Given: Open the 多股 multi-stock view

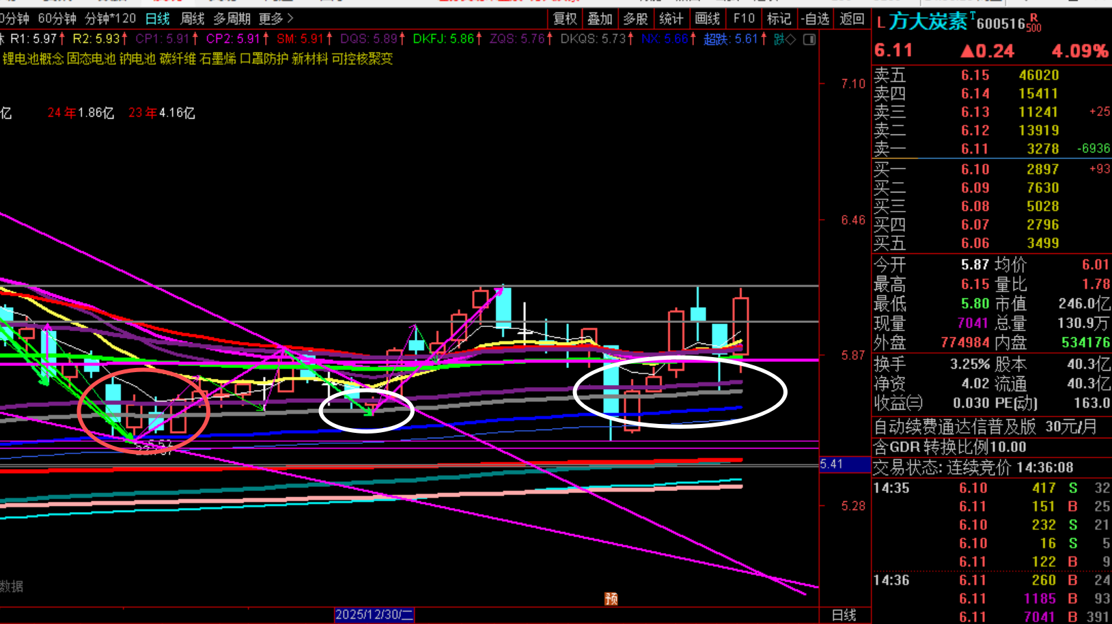Looking at the screenshot, I should [636, 18].
